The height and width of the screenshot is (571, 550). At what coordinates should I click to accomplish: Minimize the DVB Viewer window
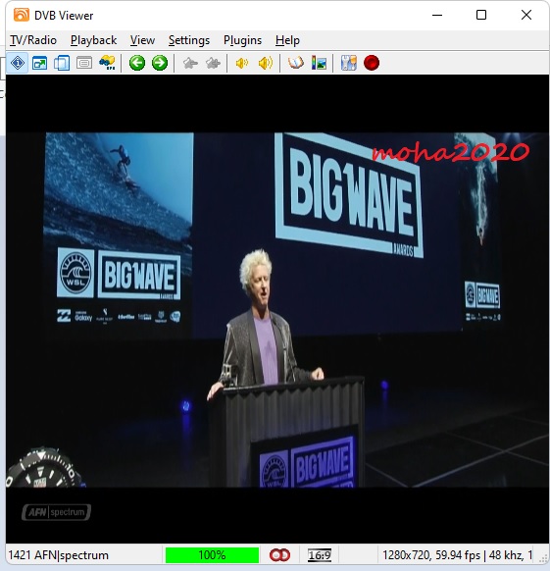point(437,15)
